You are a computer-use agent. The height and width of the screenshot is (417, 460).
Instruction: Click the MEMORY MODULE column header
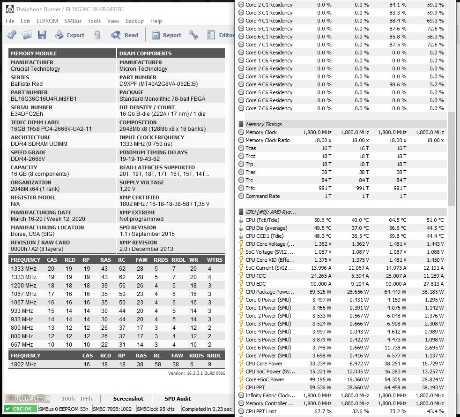click(62, 53)
